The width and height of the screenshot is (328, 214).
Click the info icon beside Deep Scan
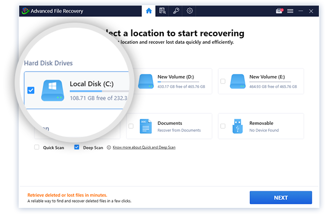click(x=109, y=148)
